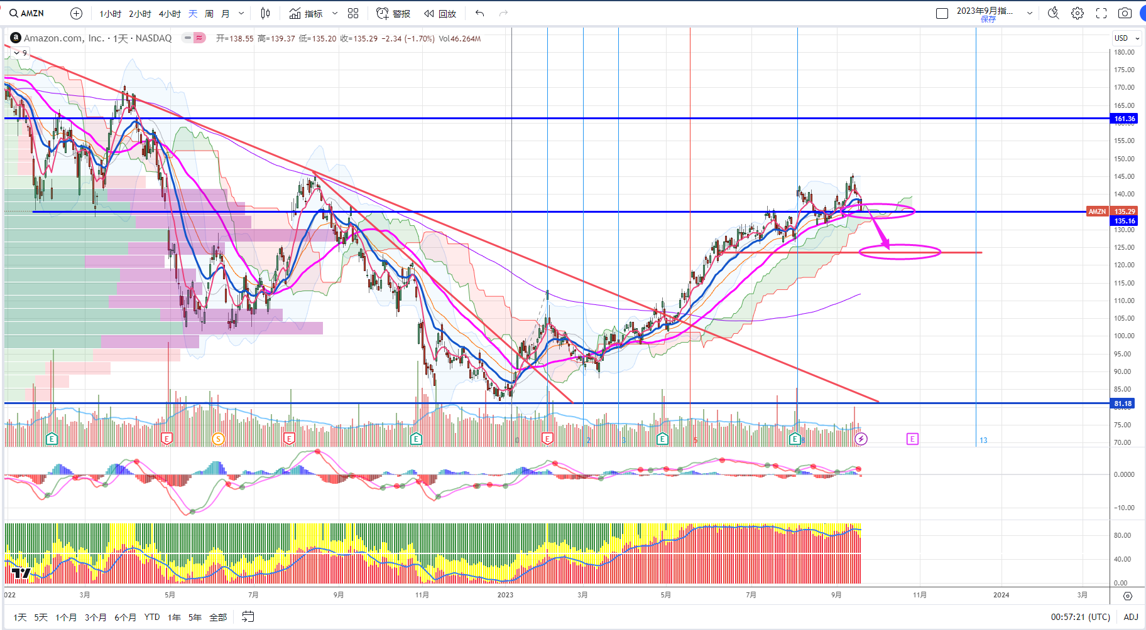Select the 月 (monthly) timeframe
Image resolution: width=1146 pixels, height=630 pixels.
coord(226,14)
